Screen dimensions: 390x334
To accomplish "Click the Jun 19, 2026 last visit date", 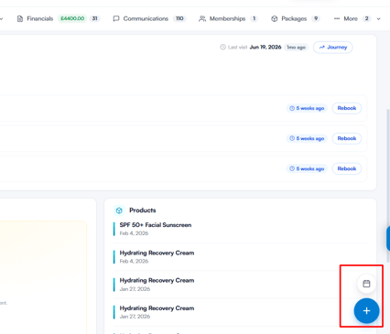I will 265,48.
